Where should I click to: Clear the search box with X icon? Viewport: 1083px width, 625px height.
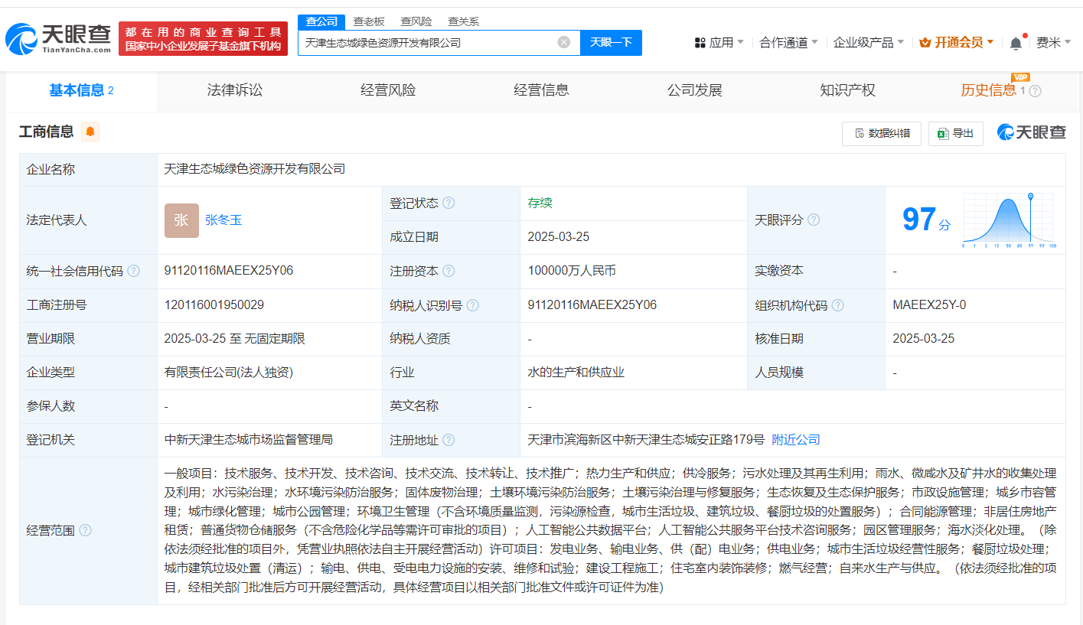click(x=564, y=42)
